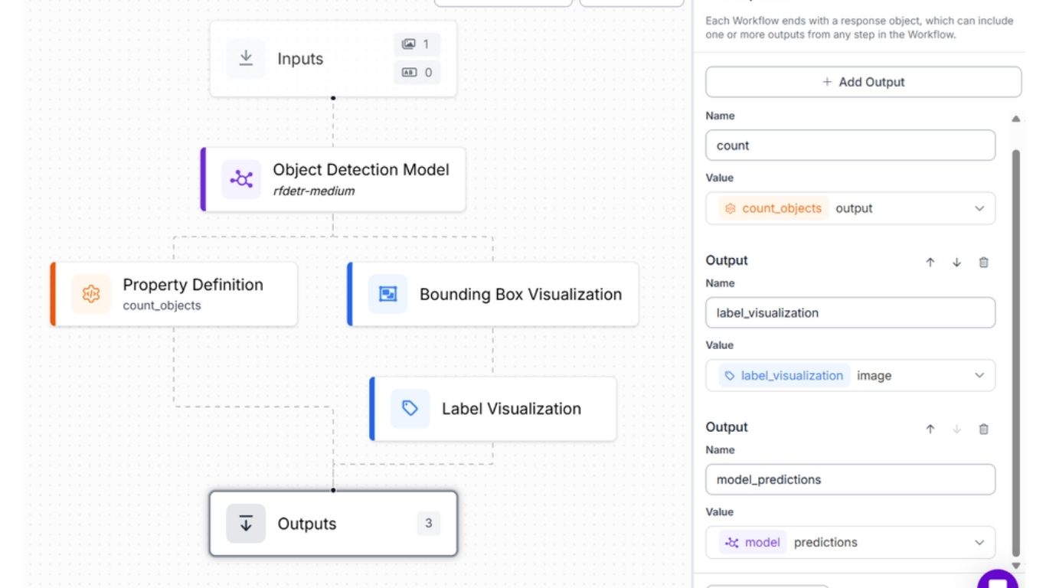The width and height of the screenshot is (1046, 588).
Task: Open the count_objects output value dropdown
Action: click(979, 208)
